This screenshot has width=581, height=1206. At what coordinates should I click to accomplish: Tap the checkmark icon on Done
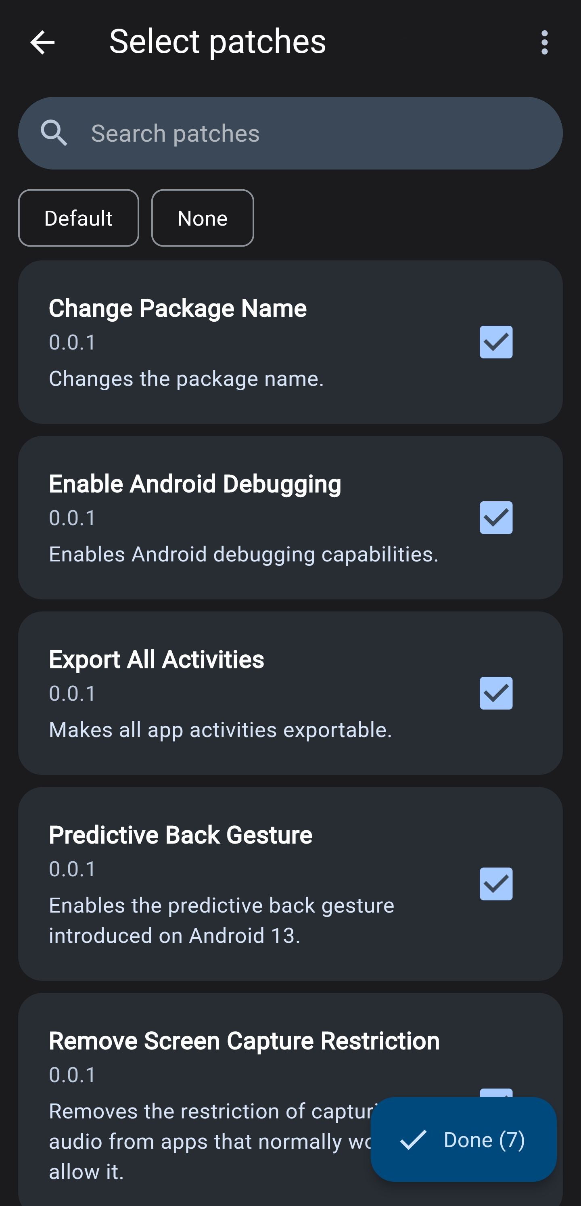click(414, 1139)
